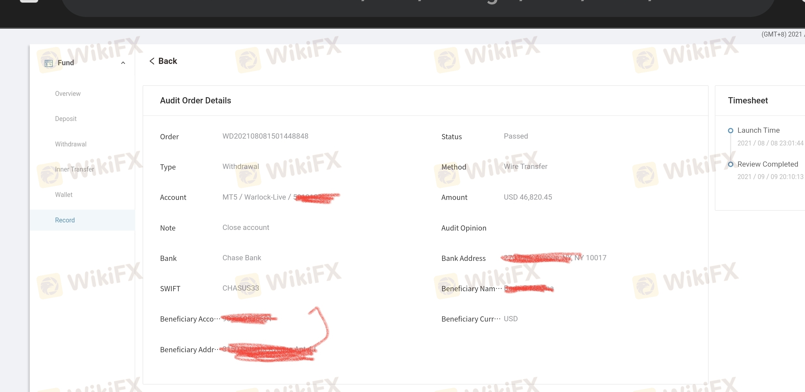Click the Passed status value
Viewport: 805px width, 392px height.
(516, 136)
